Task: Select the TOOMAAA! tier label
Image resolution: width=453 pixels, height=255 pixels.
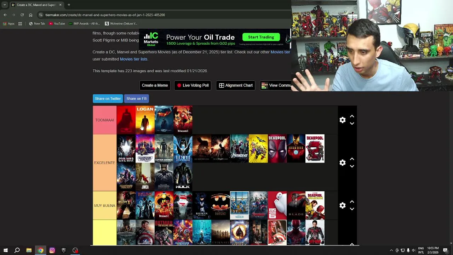Action: pyautogui.click(x=104, y=120)
